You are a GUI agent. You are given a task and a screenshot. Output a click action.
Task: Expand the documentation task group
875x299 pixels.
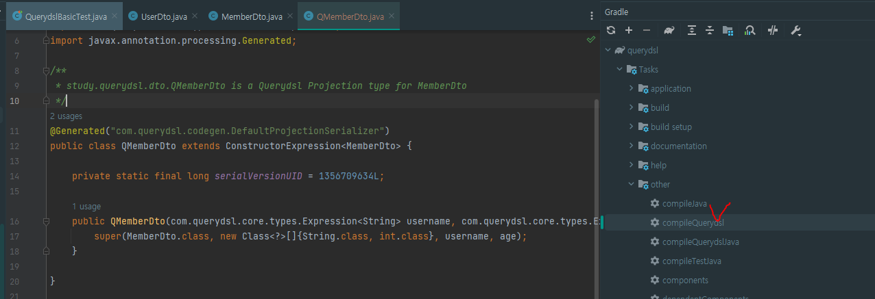(632, 146)
